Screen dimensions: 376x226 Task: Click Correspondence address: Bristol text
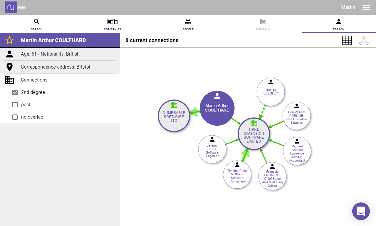point(56,67)
